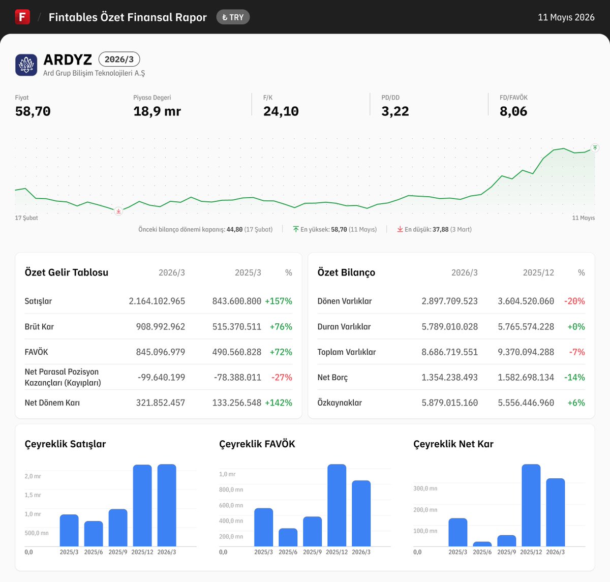Image resolution: width=610 pixels, height=582 pixels.
Task: Click the FD/FAVÖK value 8,06
Action: pos(513,111)
